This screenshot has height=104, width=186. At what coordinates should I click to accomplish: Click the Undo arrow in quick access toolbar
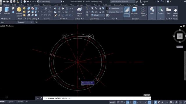[28, 1]
